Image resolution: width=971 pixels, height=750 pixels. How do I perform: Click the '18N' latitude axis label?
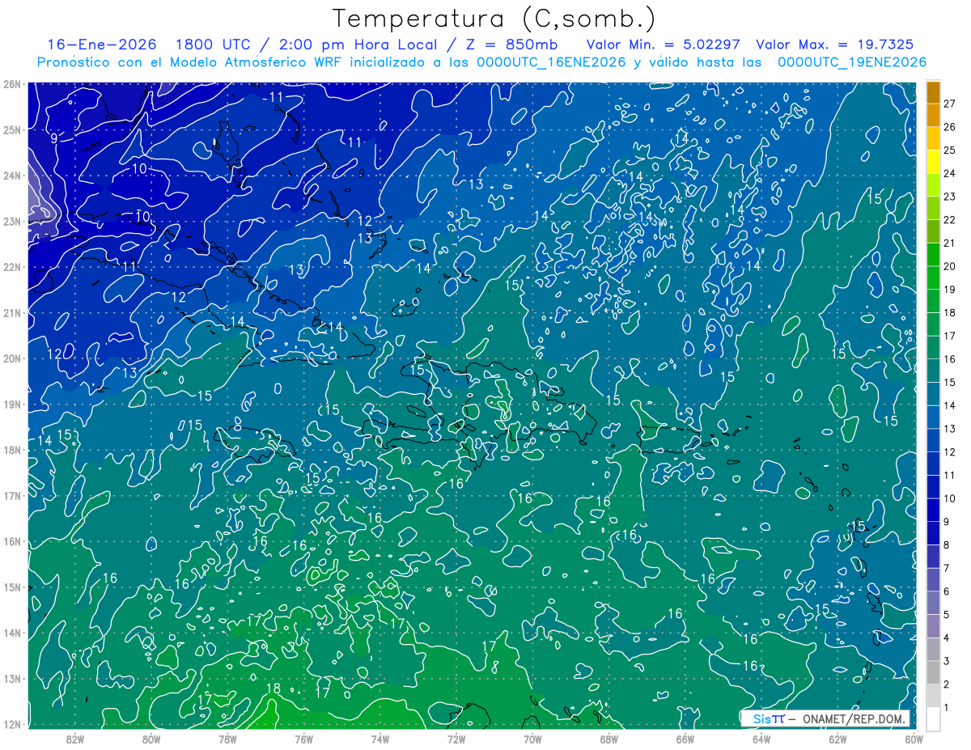[x=12, y=450]
